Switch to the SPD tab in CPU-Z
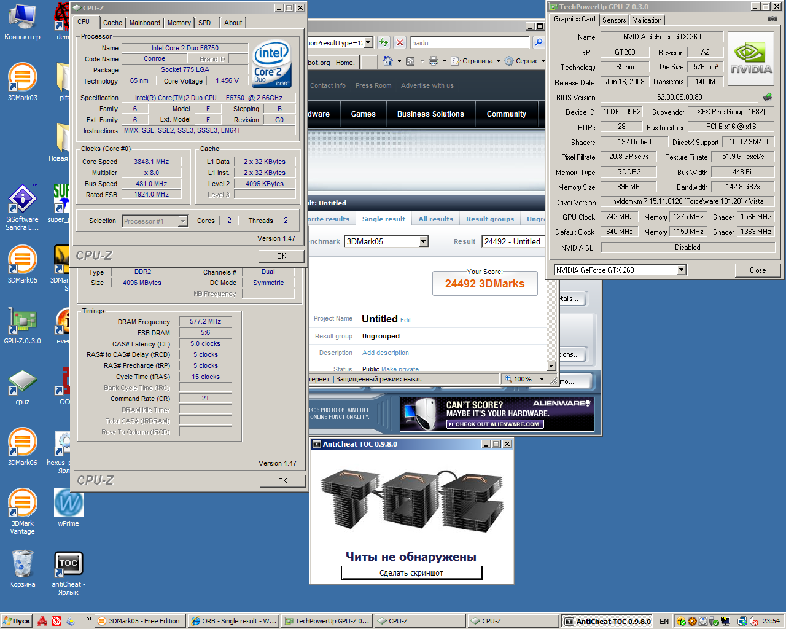Image resolution: width=786 pixels, height=629 pixels. [204, 23]
